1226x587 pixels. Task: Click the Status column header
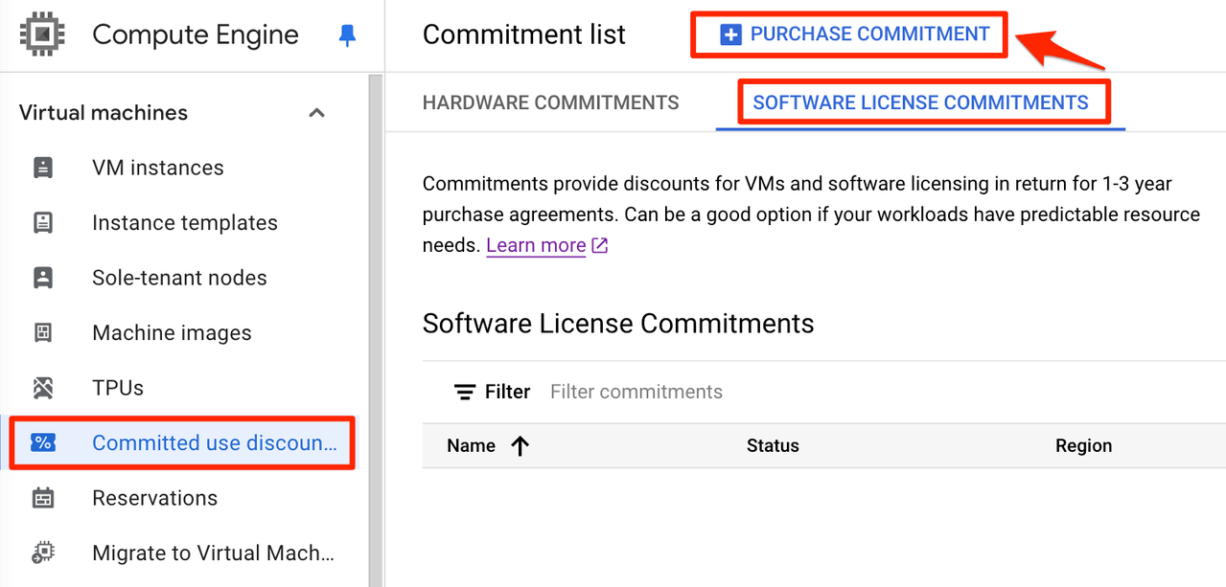pos(773,445)
